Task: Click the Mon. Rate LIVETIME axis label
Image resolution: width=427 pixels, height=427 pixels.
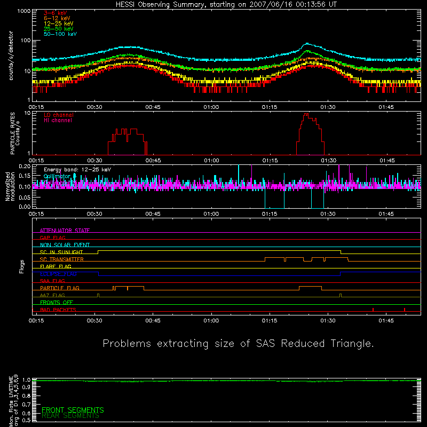Action: point(13,400)
